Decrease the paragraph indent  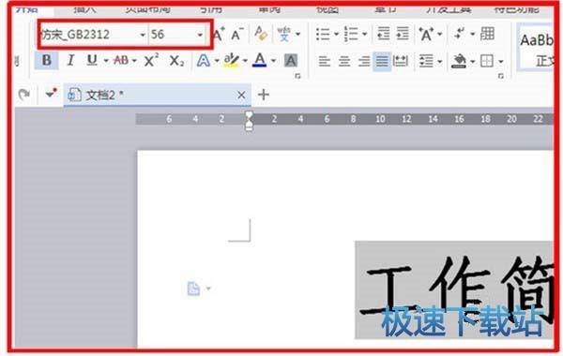(384, 34)
